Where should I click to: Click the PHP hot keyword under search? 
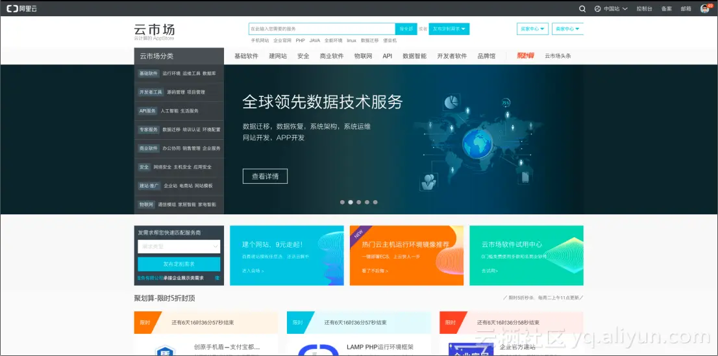[x=300, y=40]
